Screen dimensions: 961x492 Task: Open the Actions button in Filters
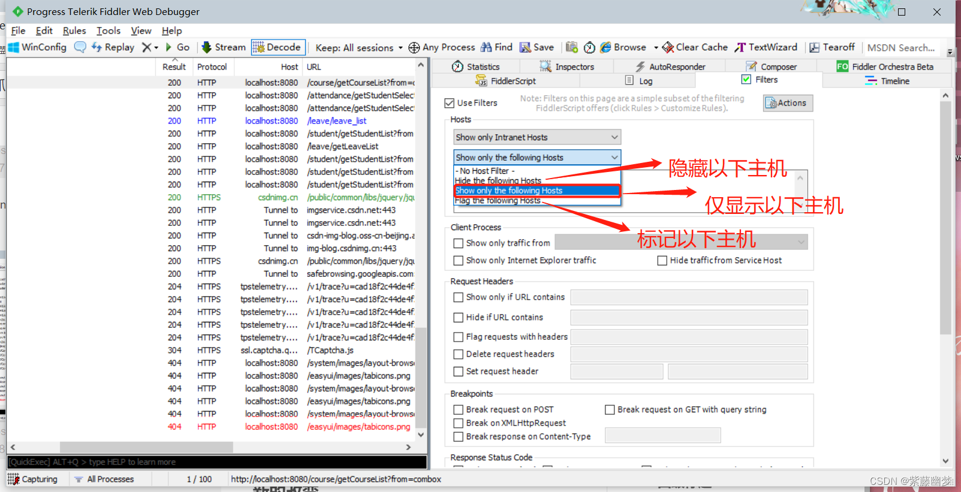(788, 103)
